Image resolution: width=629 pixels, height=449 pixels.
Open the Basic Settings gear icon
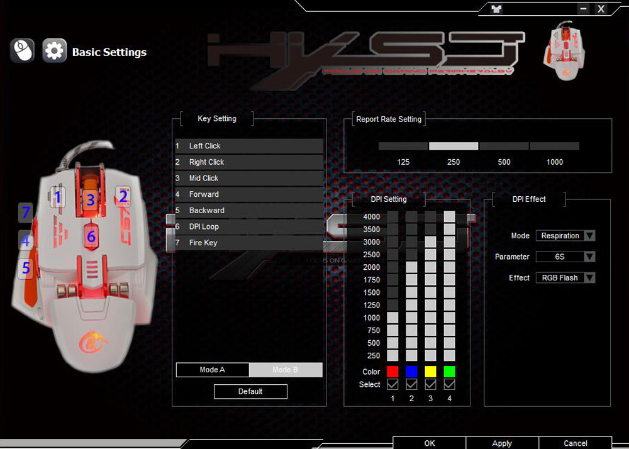(54, 50)
